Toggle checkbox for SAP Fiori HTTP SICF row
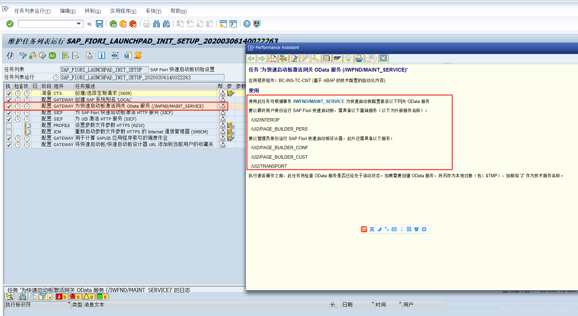Image resolution: width=578 pixels, height=316 pixels. click(x=9, y=113)
